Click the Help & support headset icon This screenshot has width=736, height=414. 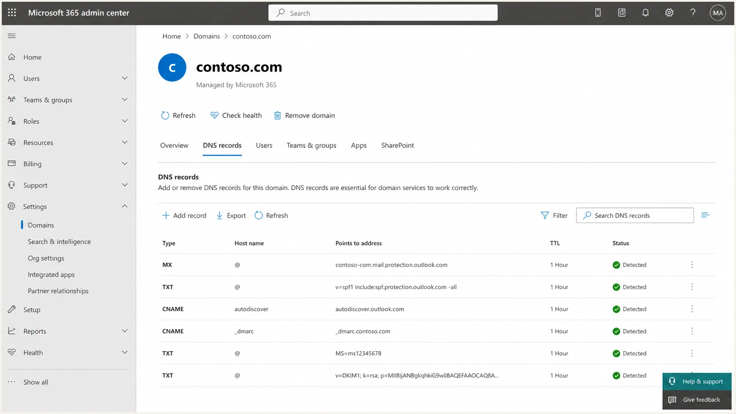672,381
